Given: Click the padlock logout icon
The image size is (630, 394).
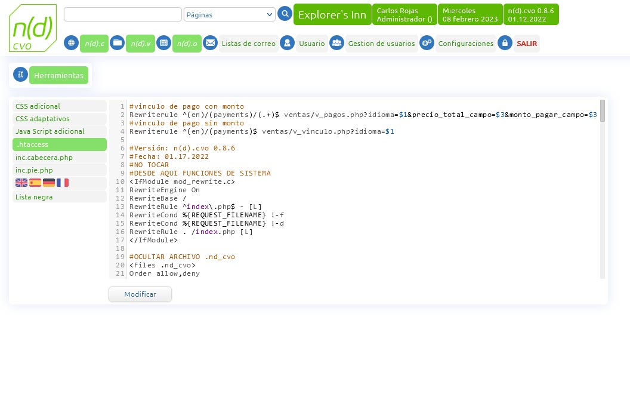Looking at the screenshot, I should (505, 42).
